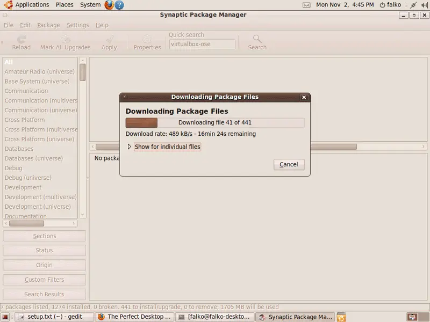
Task: Select Communication (universe) section
Action: tap(41, 110)
